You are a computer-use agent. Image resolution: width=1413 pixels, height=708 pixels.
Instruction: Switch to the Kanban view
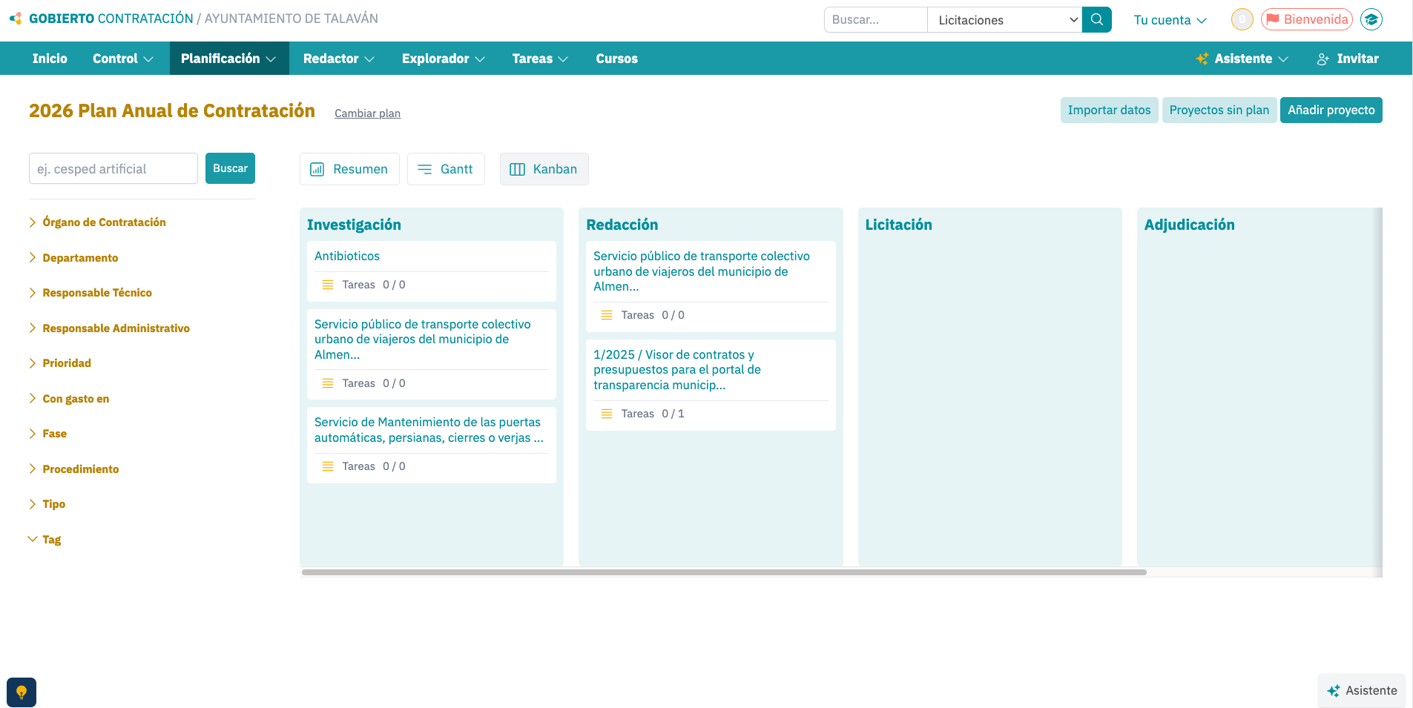544,169
